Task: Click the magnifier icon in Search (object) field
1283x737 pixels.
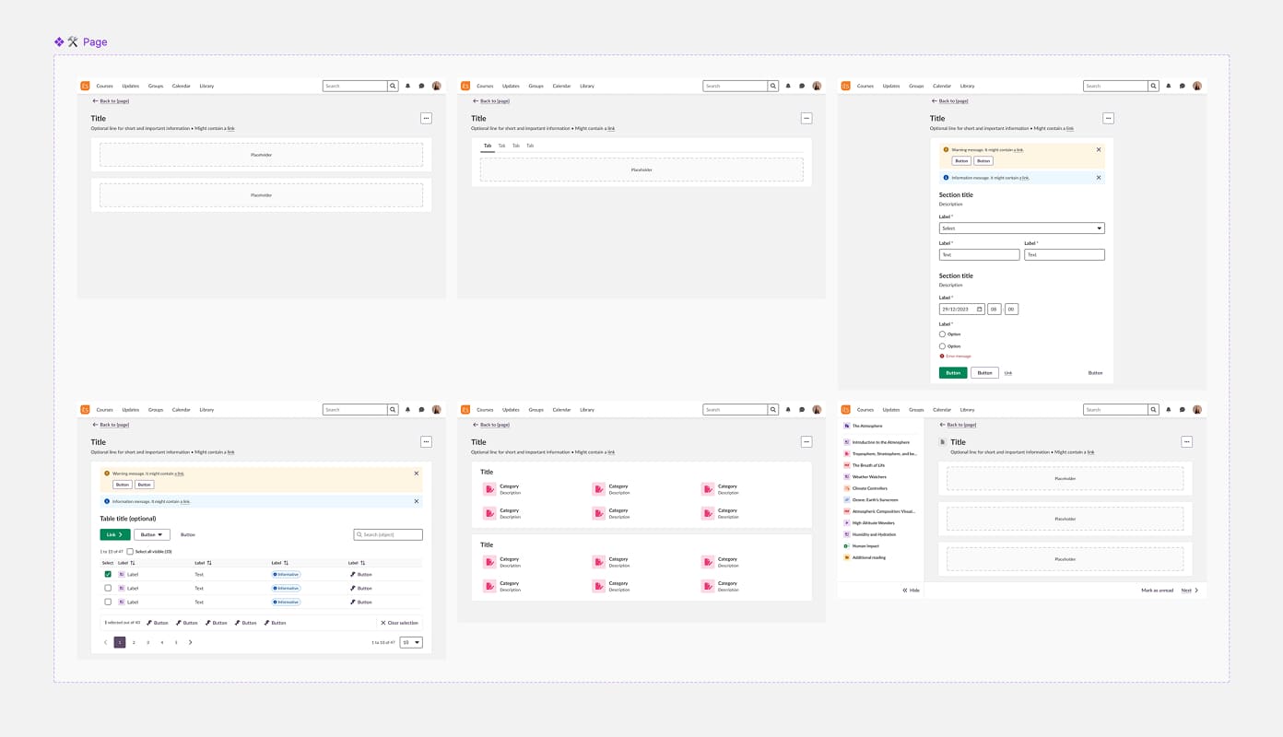Action: 359,534
